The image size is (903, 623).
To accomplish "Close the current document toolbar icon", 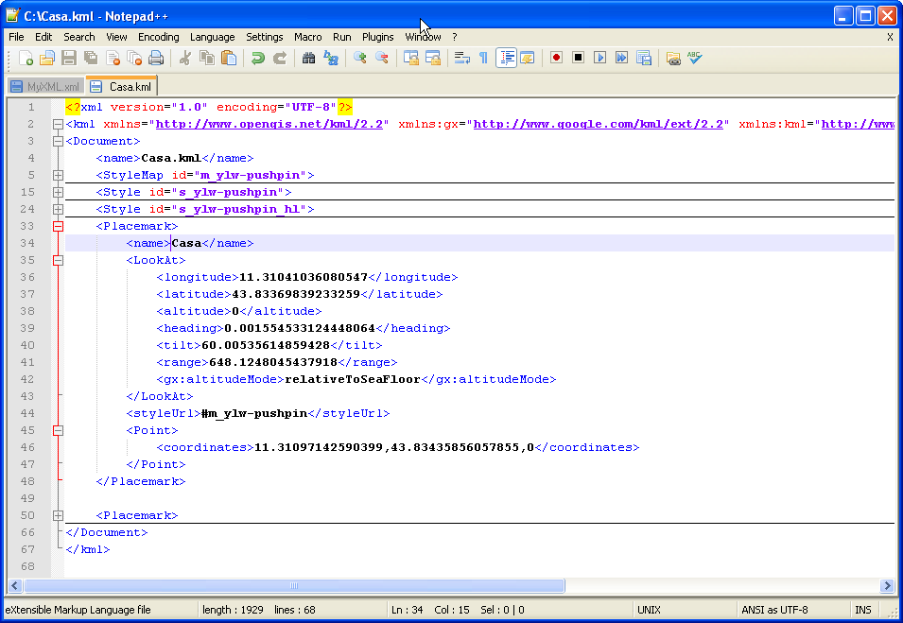I will [113, 58].
